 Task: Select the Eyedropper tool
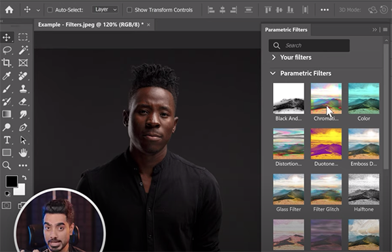click(x=7, y=76)
